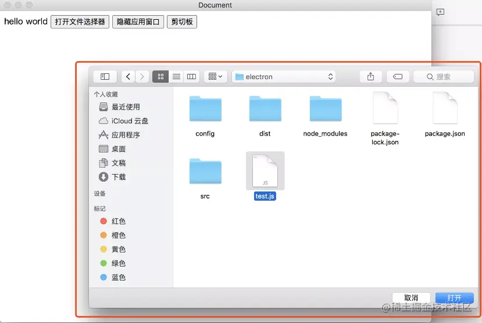Click the add comment icon behind window

(440, 12)
